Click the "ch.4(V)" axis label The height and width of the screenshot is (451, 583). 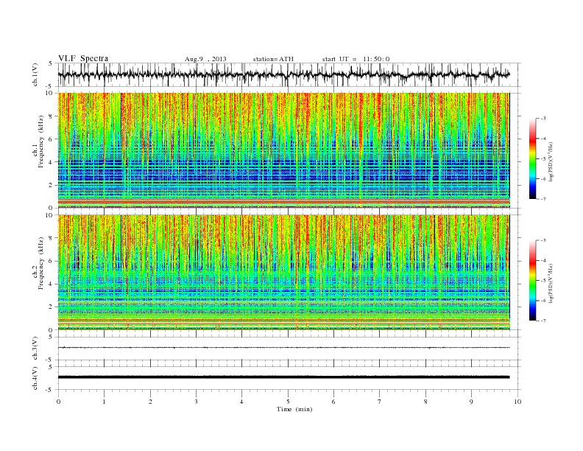coord(35,378)
